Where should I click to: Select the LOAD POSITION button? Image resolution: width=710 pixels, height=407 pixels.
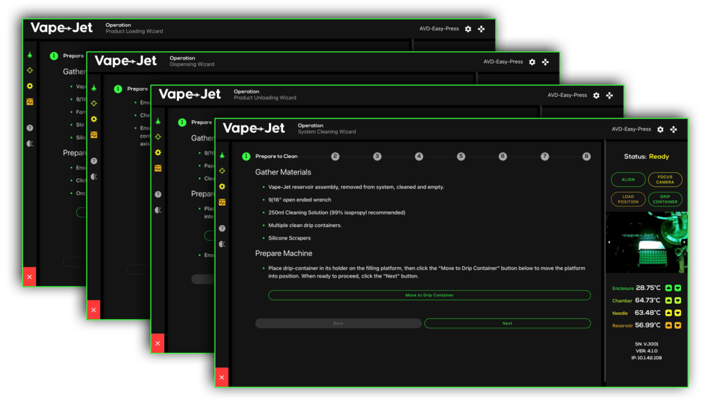tap(628, 199)
